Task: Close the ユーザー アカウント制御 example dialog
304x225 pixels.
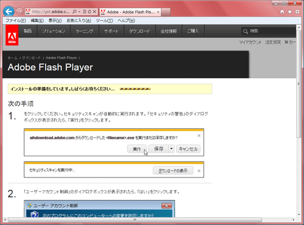Action: (167, 206)
